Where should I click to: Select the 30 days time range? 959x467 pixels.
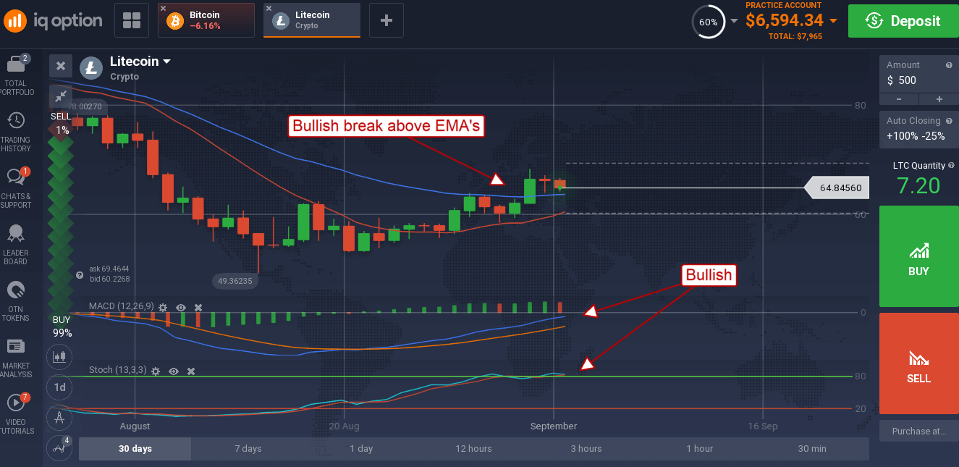tap(135, 448)
